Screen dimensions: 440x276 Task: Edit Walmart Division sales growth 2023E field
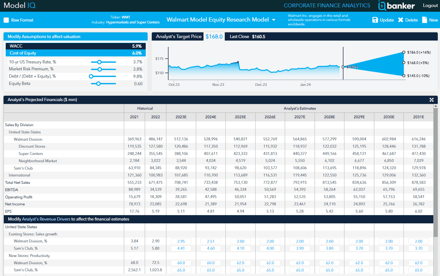(x=181, y=241)
